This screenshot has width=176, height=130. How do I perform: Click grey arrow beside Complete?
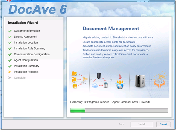(10, 78)
